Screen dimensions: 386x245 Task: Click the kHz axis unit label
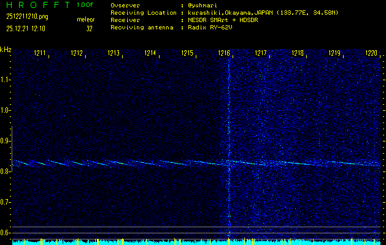coord(6,50)
